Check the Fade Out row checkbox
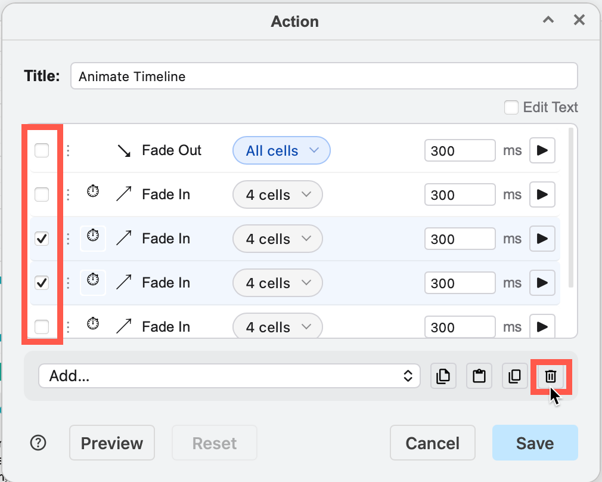The image size is (602, 482). [42, 150]
